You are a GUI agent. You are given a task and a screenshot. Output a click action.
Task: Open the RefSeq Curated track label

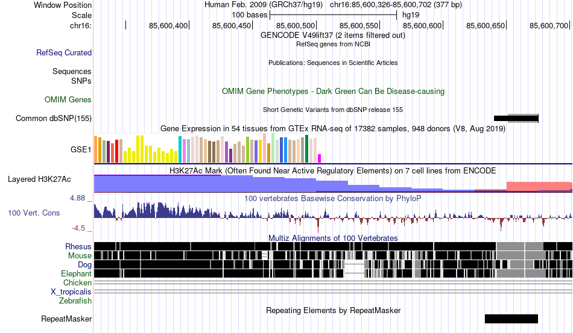coord(64,52)
